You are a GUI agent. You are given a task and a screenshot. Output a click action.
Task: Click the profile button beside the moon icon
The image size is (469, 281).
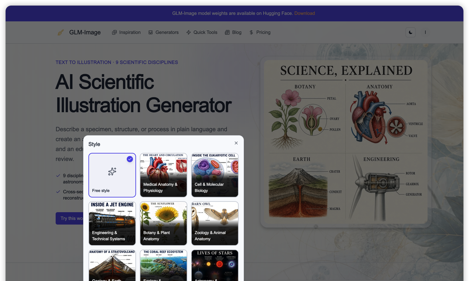tap(425, 33)
